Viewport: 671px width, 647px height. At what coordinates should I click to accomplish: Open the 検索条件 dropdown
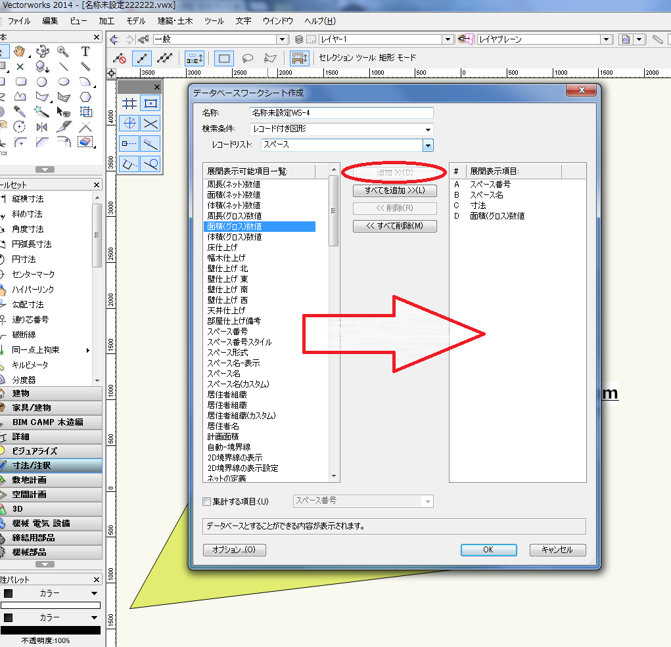pos(428,129)
